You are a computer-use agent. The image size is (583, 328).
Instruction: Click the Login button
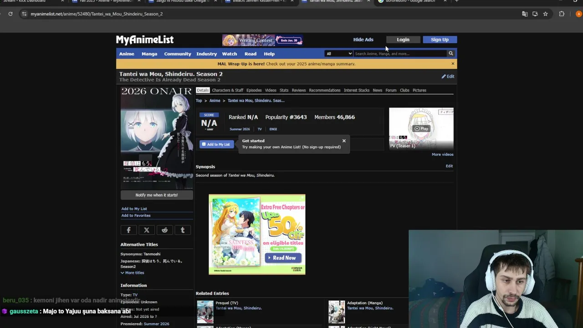point(403,40)
